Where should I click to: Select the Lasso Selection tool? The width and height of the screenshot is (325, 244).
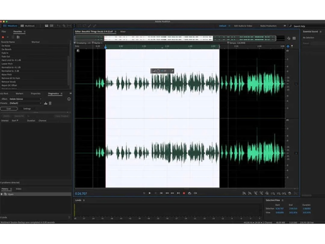84,26
